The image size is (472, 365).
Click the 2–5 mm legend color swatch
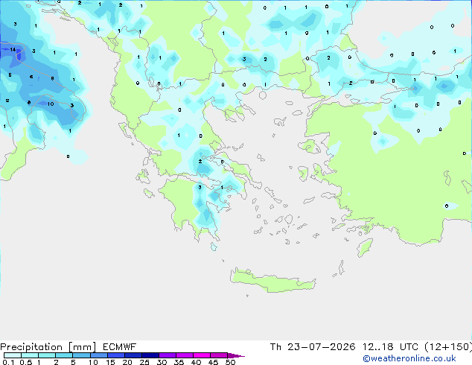pos(64,355)
